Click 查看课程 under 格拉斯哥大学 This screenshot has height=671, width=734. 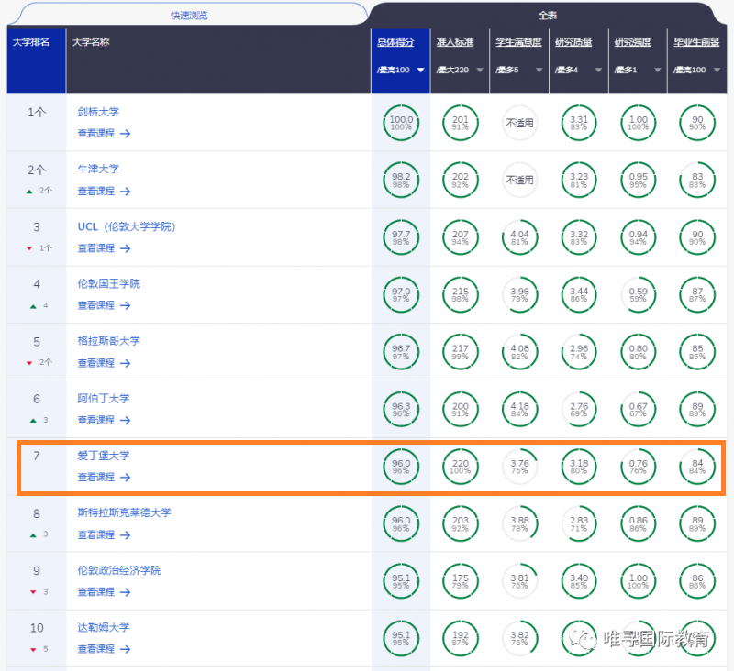[104, 363]
